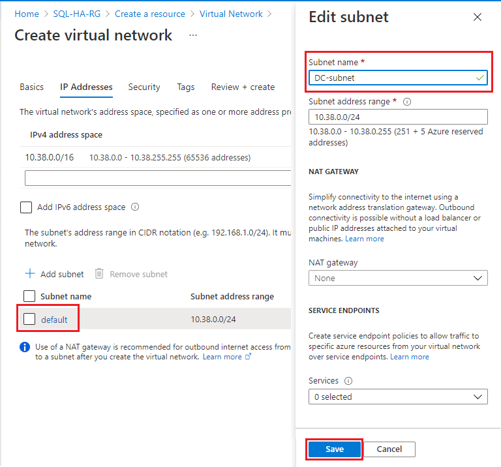This screenshot has width=501, height=467.
Task: Click the Subnet address range field
Action: (x=398, y=117)
